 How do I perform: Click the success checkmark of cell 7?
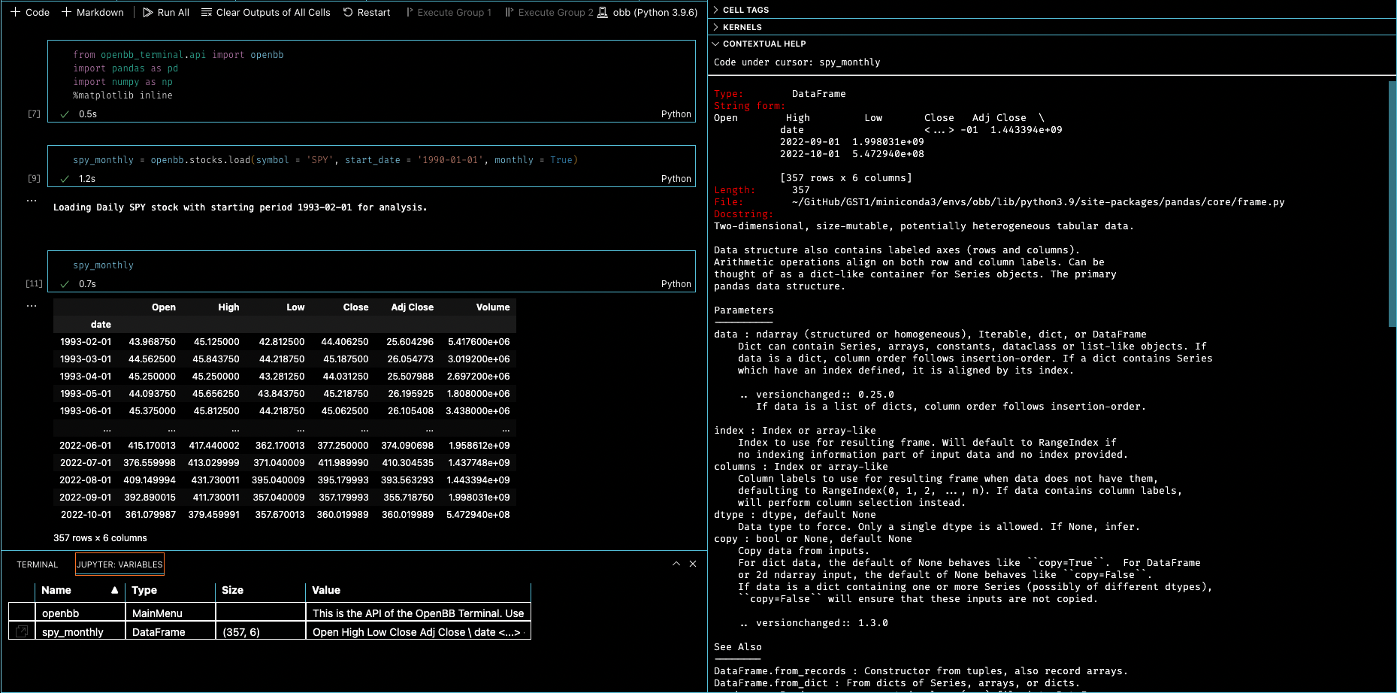point(65,114)
